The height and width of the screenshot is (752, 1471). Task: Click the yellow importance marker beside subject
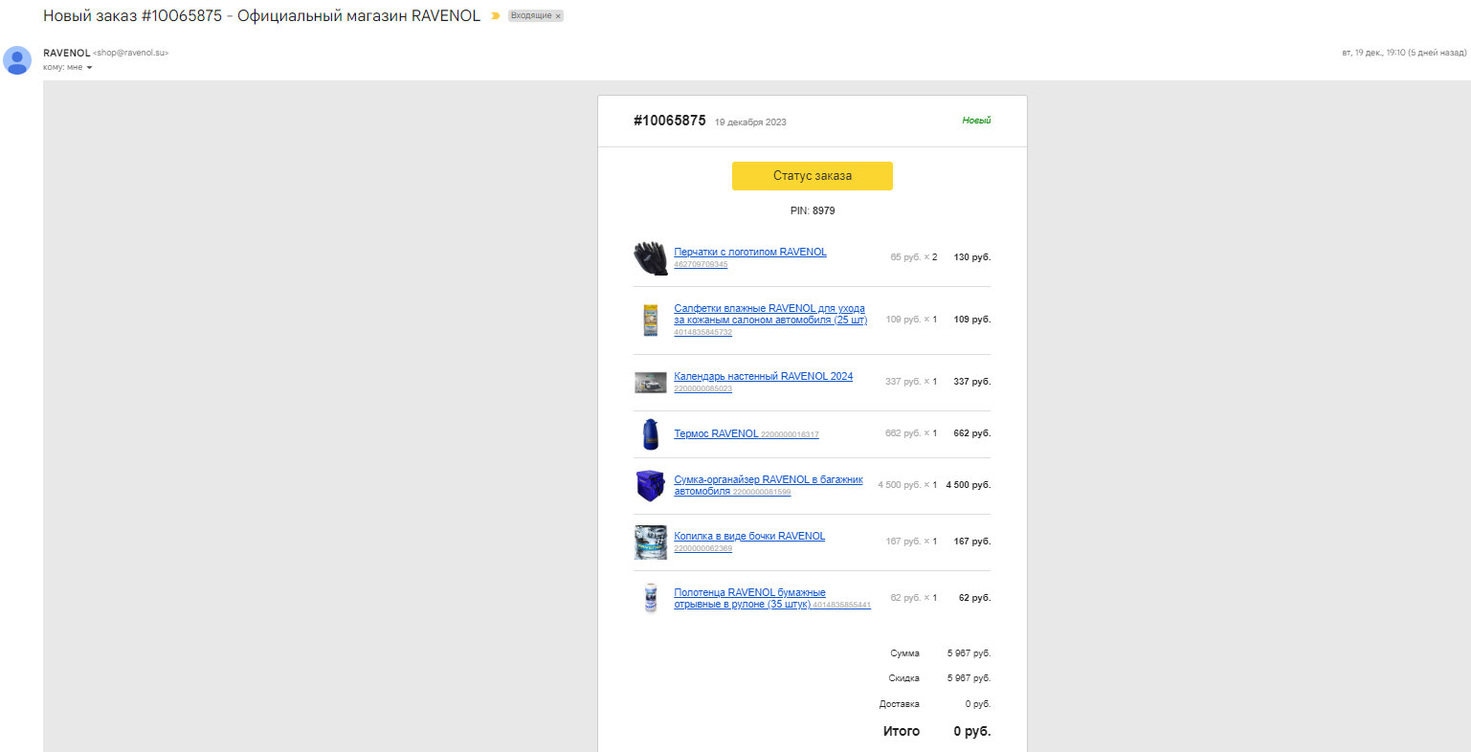point(496,16)
